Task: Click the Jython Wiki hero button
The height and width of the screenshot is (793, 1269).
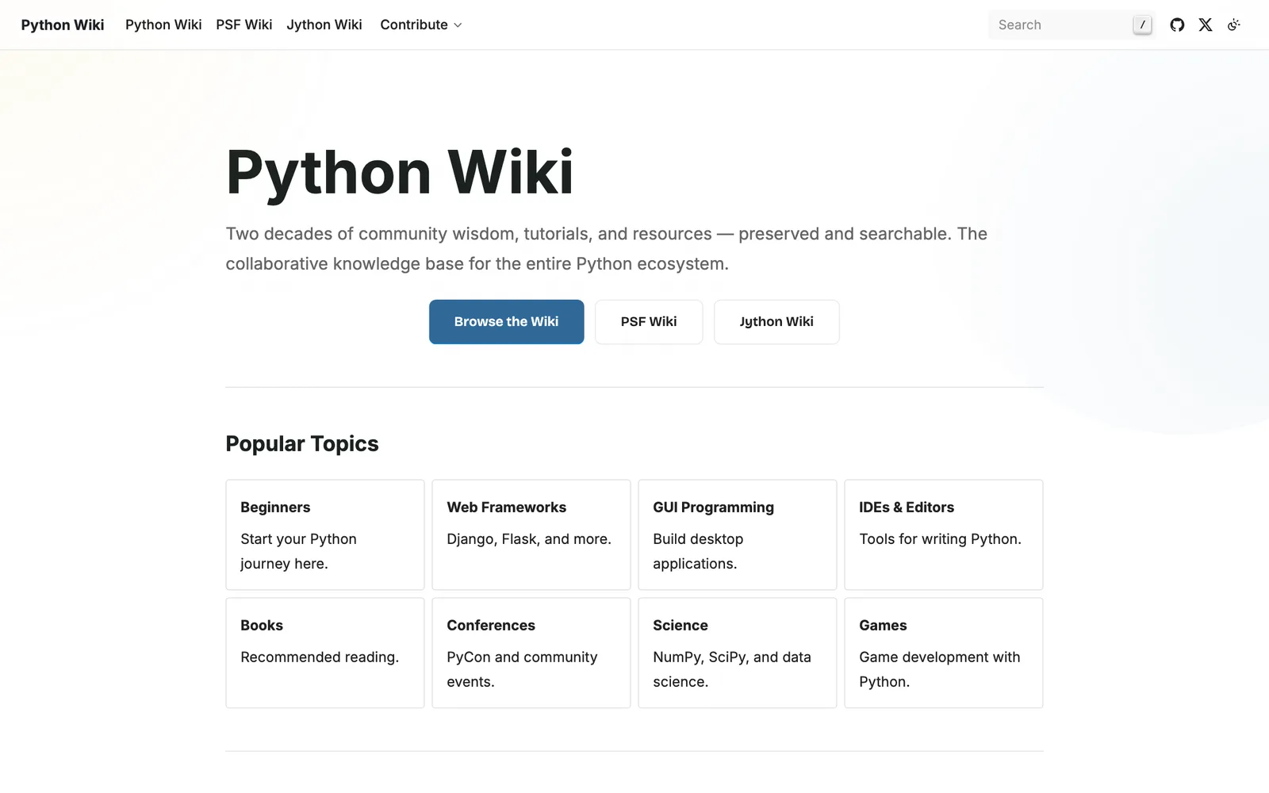Action: (x=776, y=322)
